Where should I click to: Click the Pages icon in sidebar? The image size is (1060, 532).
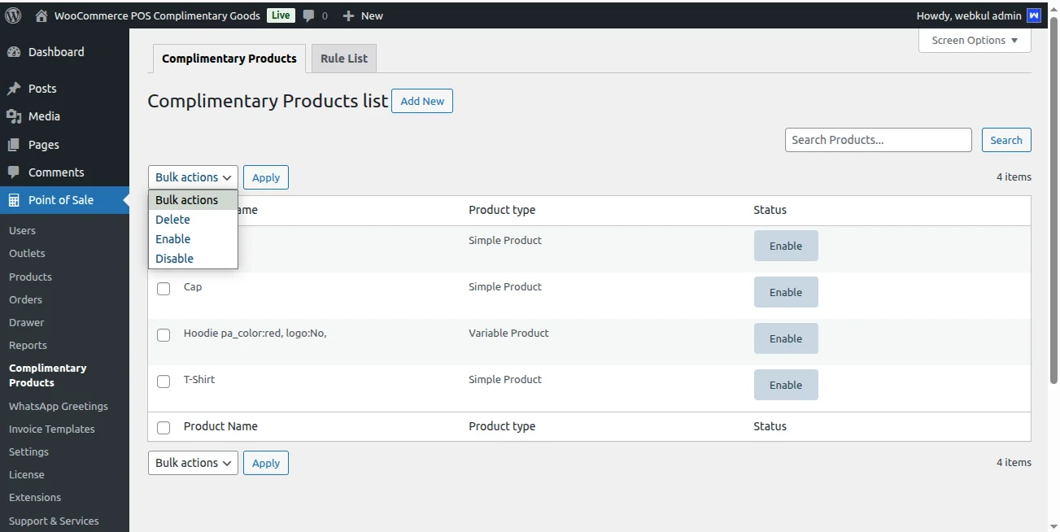tap(14, 145)
